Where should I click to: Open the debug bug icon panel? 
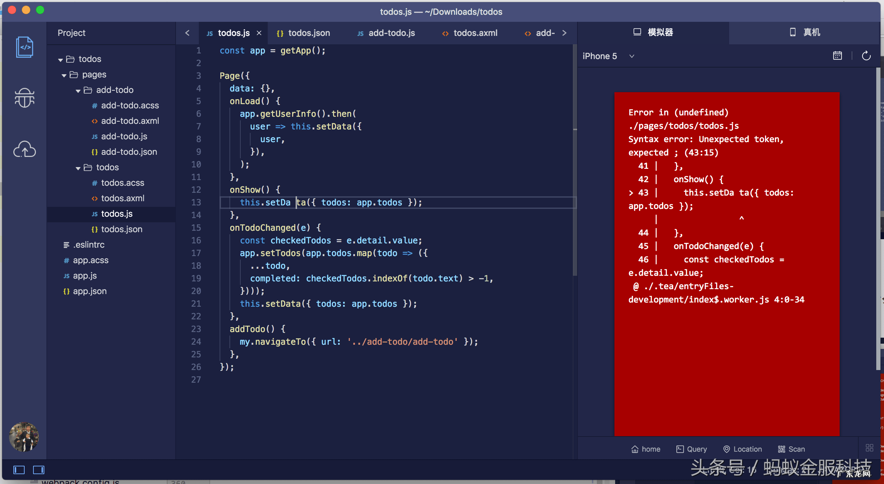pos(24,97)
